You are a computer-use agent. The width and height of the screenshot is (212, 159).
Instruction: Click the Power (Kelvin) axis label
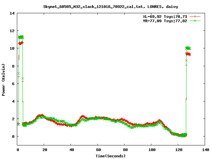[3, 80]
